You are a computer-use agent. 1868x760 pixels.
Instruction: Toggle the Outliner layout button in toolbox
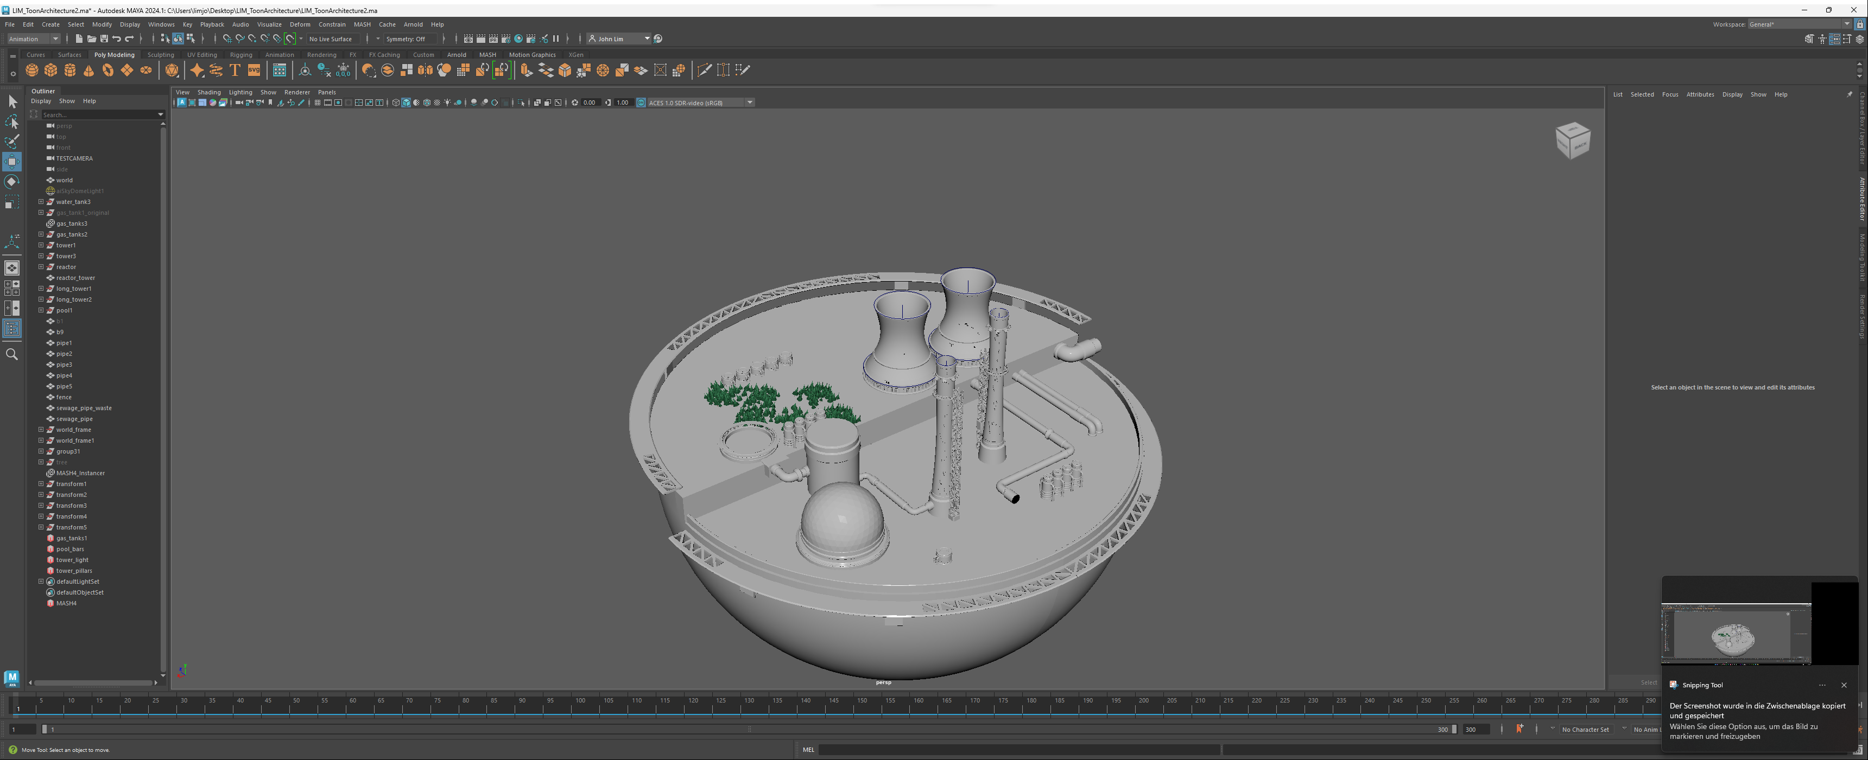click(x=12, y=328)
